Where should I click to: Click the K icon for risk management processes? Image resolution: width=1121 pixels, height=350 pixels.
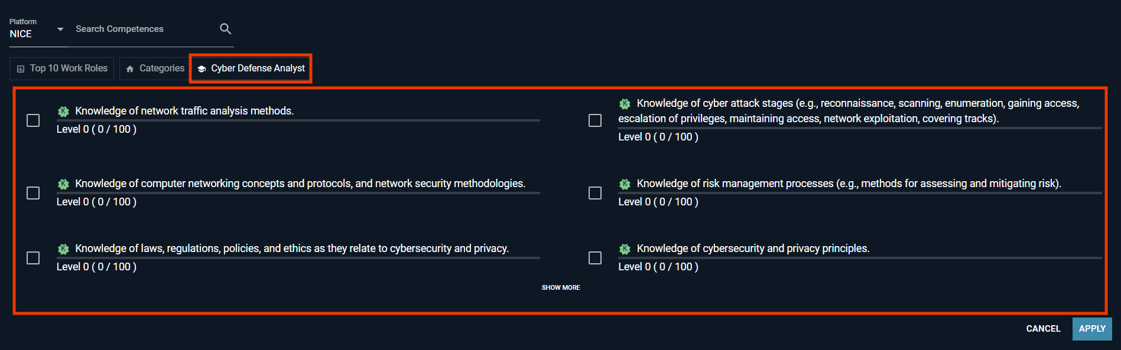tap(625, 184)
